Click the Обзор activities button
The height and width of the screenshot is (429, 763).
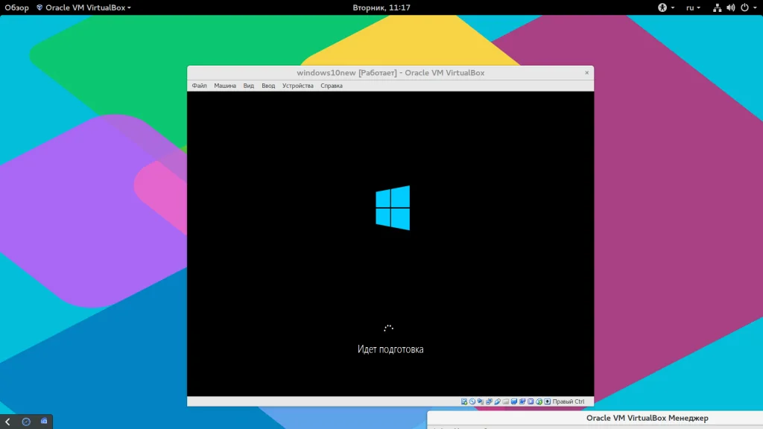(x=17, y=7)
